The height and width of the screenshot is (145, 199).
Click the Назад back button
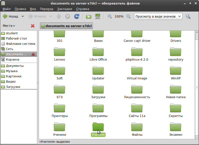10,17
